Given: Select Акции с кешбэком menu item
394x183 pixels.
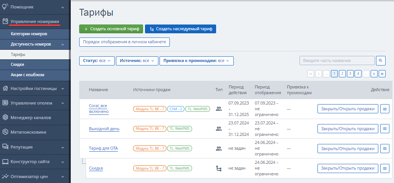Looking at the screenshot, I should 28,75.
